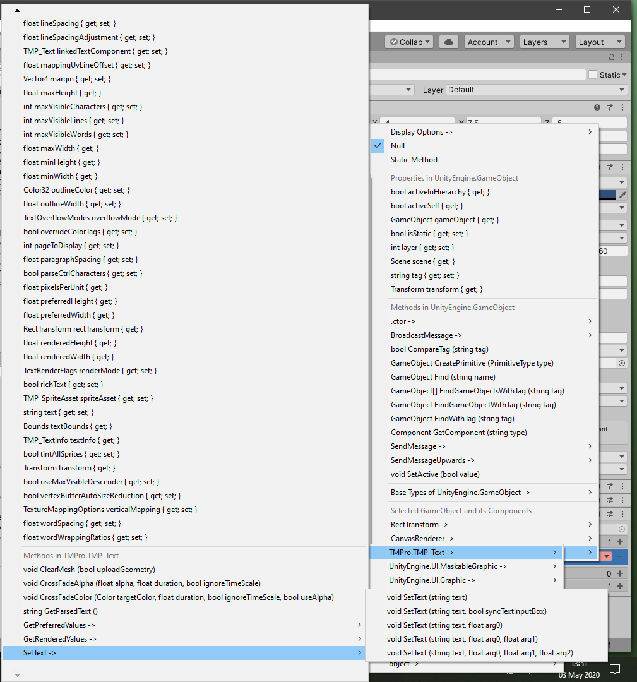
Task: Click the plus icon beside value 0
Action: pos(620,573)
